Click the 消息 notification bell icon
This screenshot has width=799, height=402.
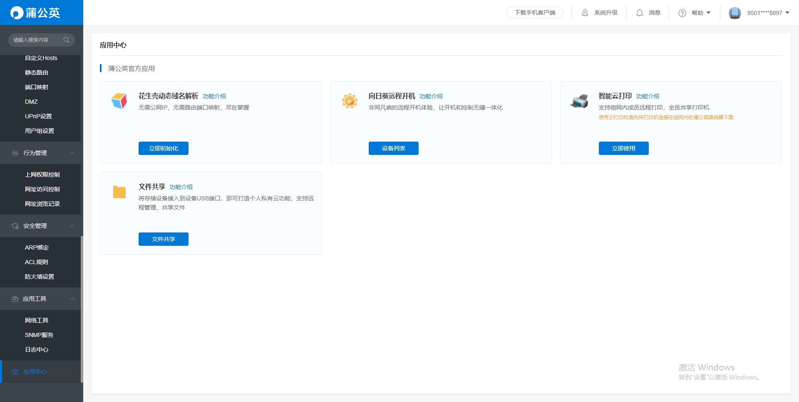coord(640,13)
